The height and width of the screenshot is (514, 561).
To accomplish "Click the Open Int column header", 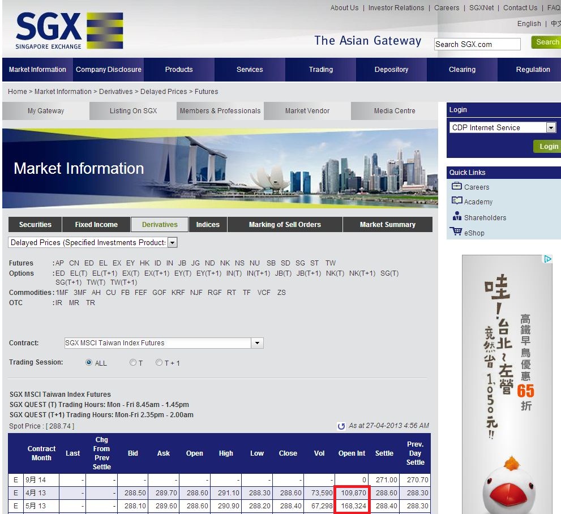I will pos(352,453).
